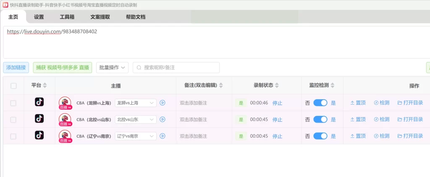Click the TikTok platform icon in the first row
Viewport: 430px width, 177px height.
(39, 102)
